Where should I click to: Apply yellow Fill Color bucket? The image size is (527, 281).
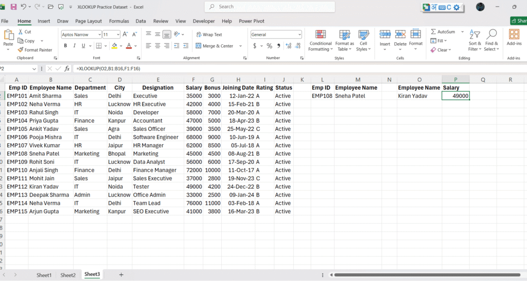click(114, 46)
